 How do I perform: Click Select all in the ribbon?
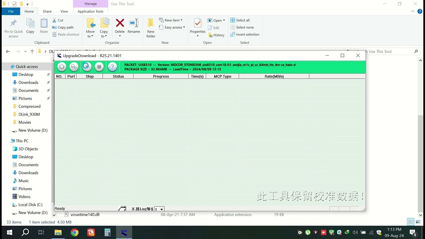pos(240,20)
